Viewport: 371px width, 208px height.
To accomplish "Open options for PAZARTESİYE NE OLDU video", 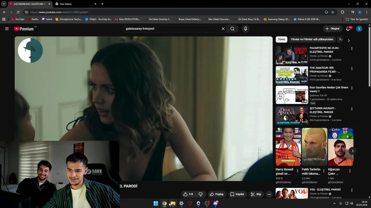I will pyautogui.click(x=352, y=49).
